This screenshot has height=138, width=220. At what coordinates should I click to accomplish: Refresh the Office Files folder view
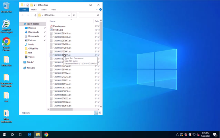(x=74, y=15)
